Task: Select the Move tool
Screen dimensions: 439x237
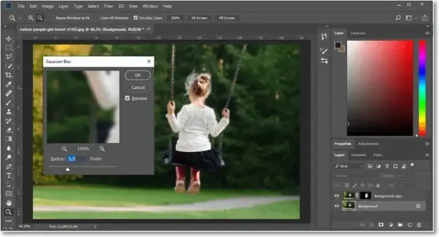Action: click(x=9, y=39)
